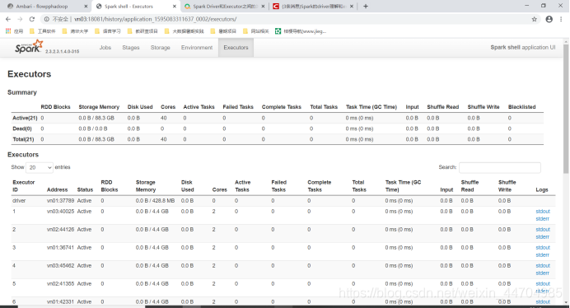This screenshot has width=570, height=308.
Task: Switch to Spark Driver and Executor tab
Action: click(225, 7)
